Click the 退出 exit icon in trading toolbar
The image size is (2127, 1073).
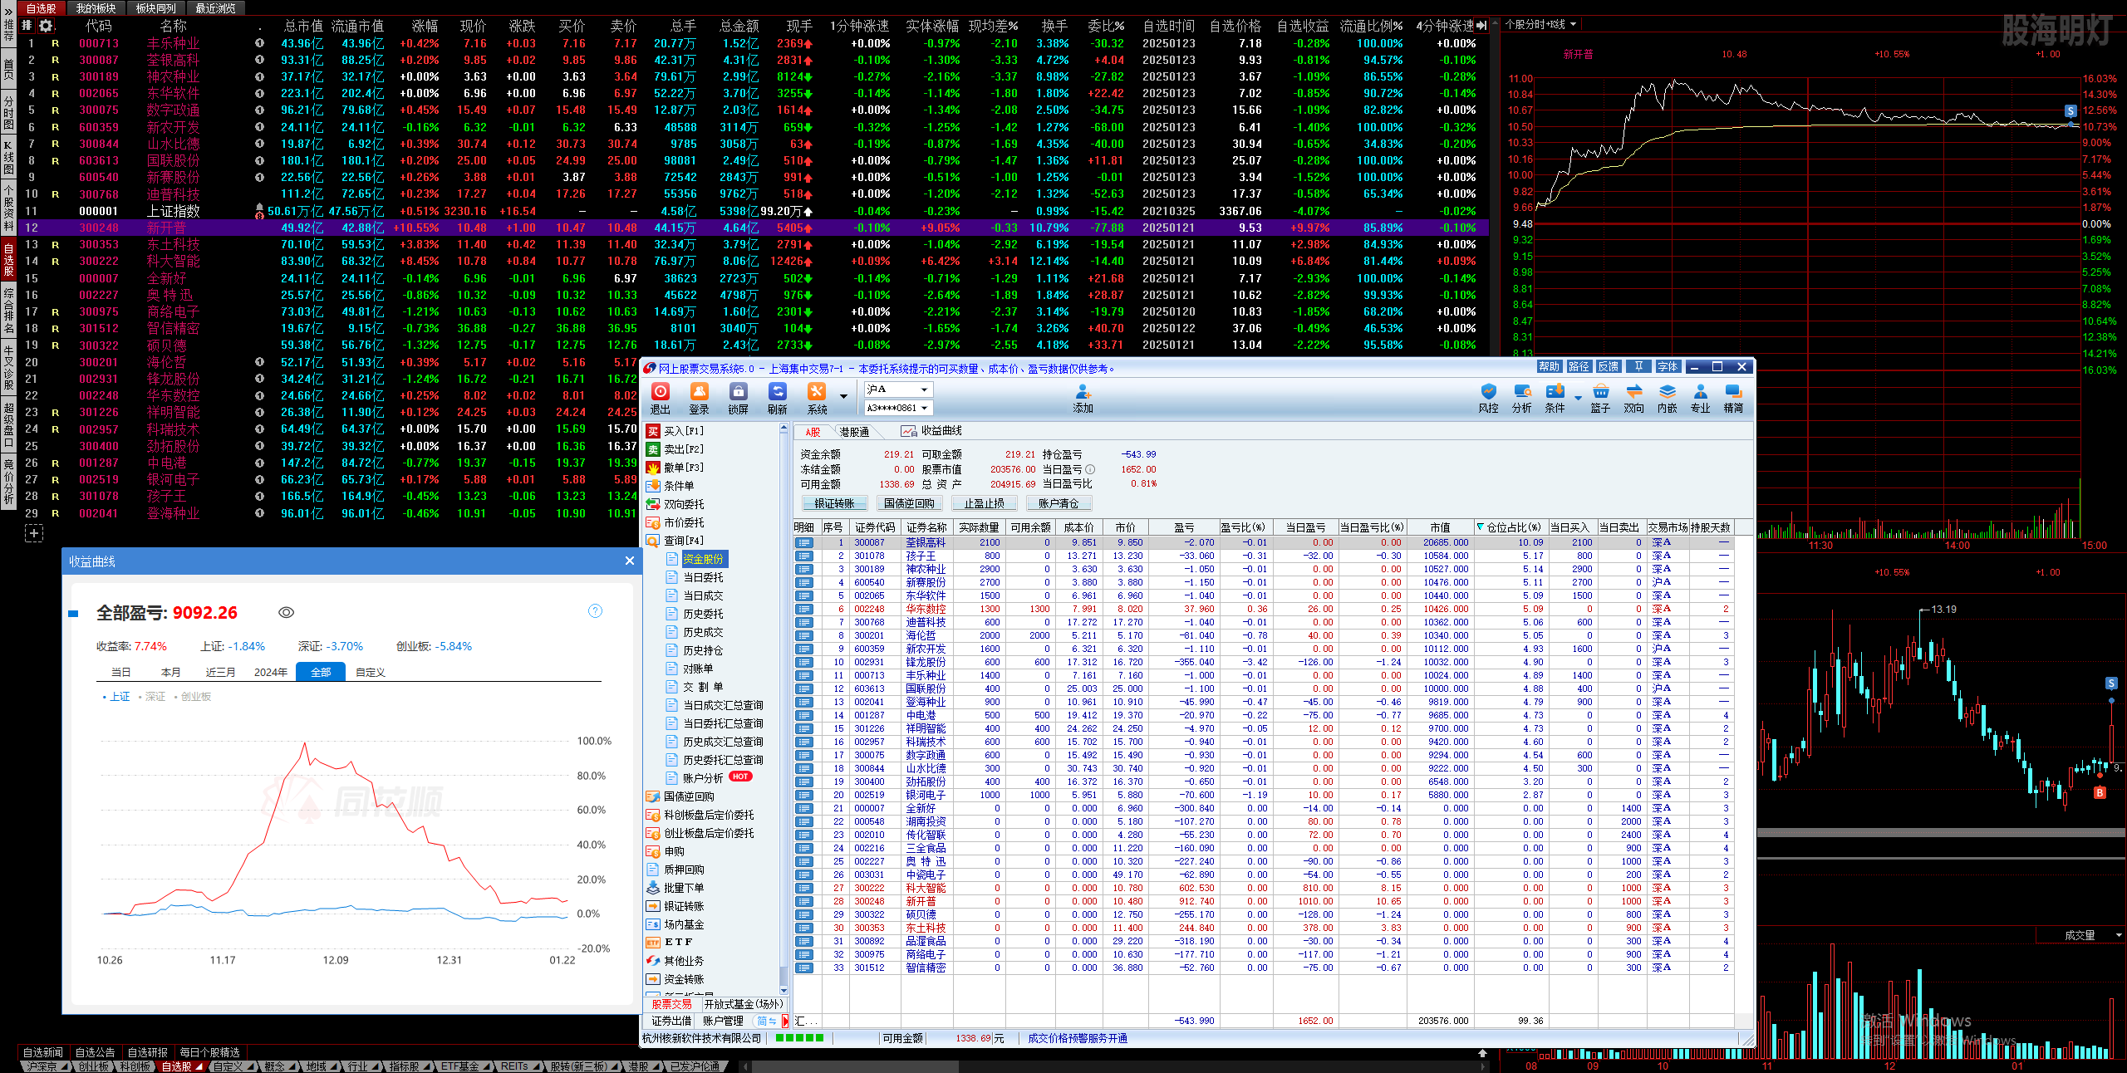tap(661, 398)
